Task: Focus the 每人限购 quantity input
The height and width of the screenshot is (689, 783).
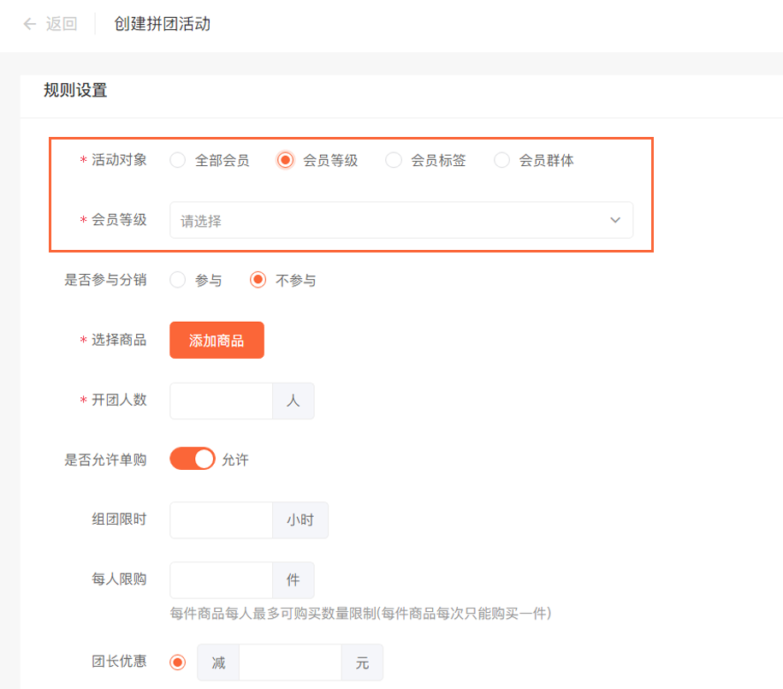Action: click(222, 580)
